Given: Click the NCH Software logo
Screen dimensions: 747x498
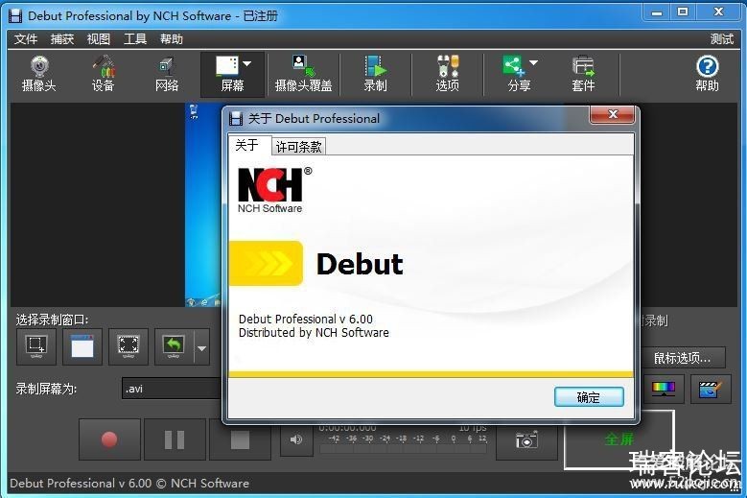Looking at the screenshot, I should pos(275,190).
